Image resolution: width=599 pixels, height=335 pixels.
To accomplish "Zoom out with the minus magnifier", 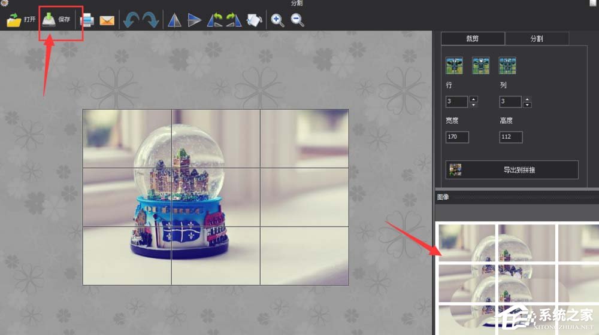I will pos(297,20).
